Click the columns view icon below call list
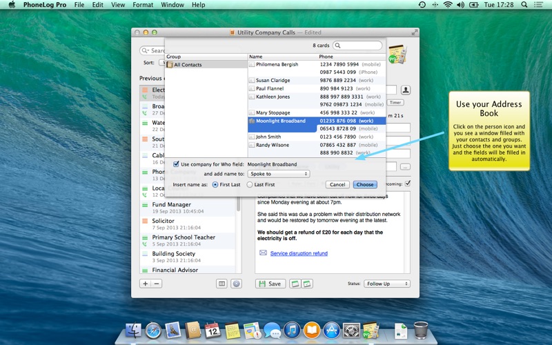552x345 pixels. (221, 284)
